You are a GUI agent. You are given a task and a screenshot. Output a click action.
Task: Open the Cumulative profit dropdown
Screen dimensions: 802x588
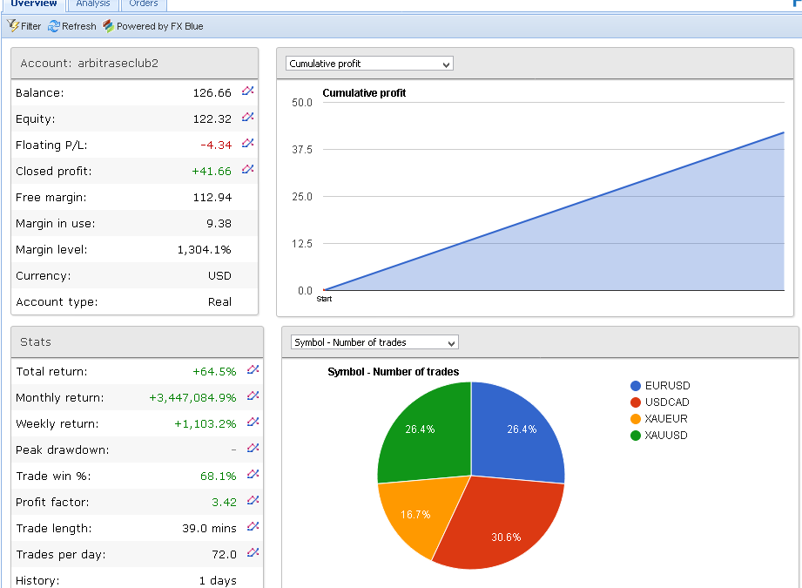pos(370,64)
